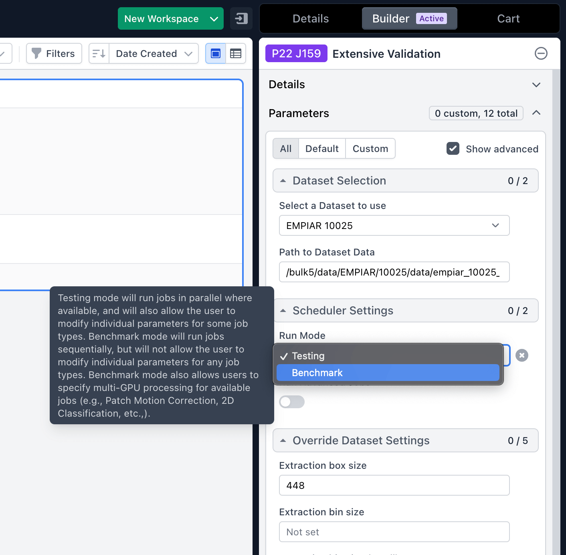The image size is (566, 555).
Task: Select the Custom parameters filter tab
Action: tap(370, 148)
